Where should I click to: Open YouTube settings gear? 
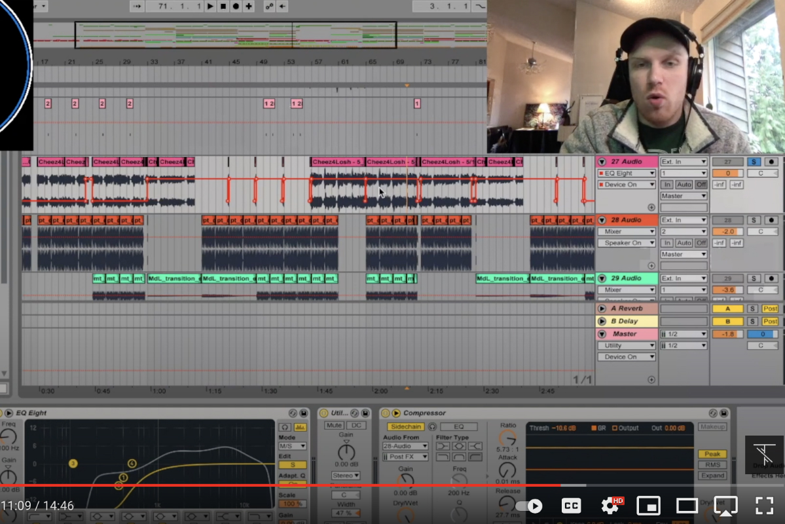[x=610, y=506]
